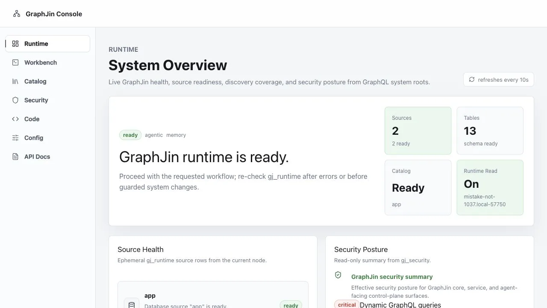The image size is (547, 308).
Task: Click the GraphJin runtime is ready headline
Action: coord(204,157)
